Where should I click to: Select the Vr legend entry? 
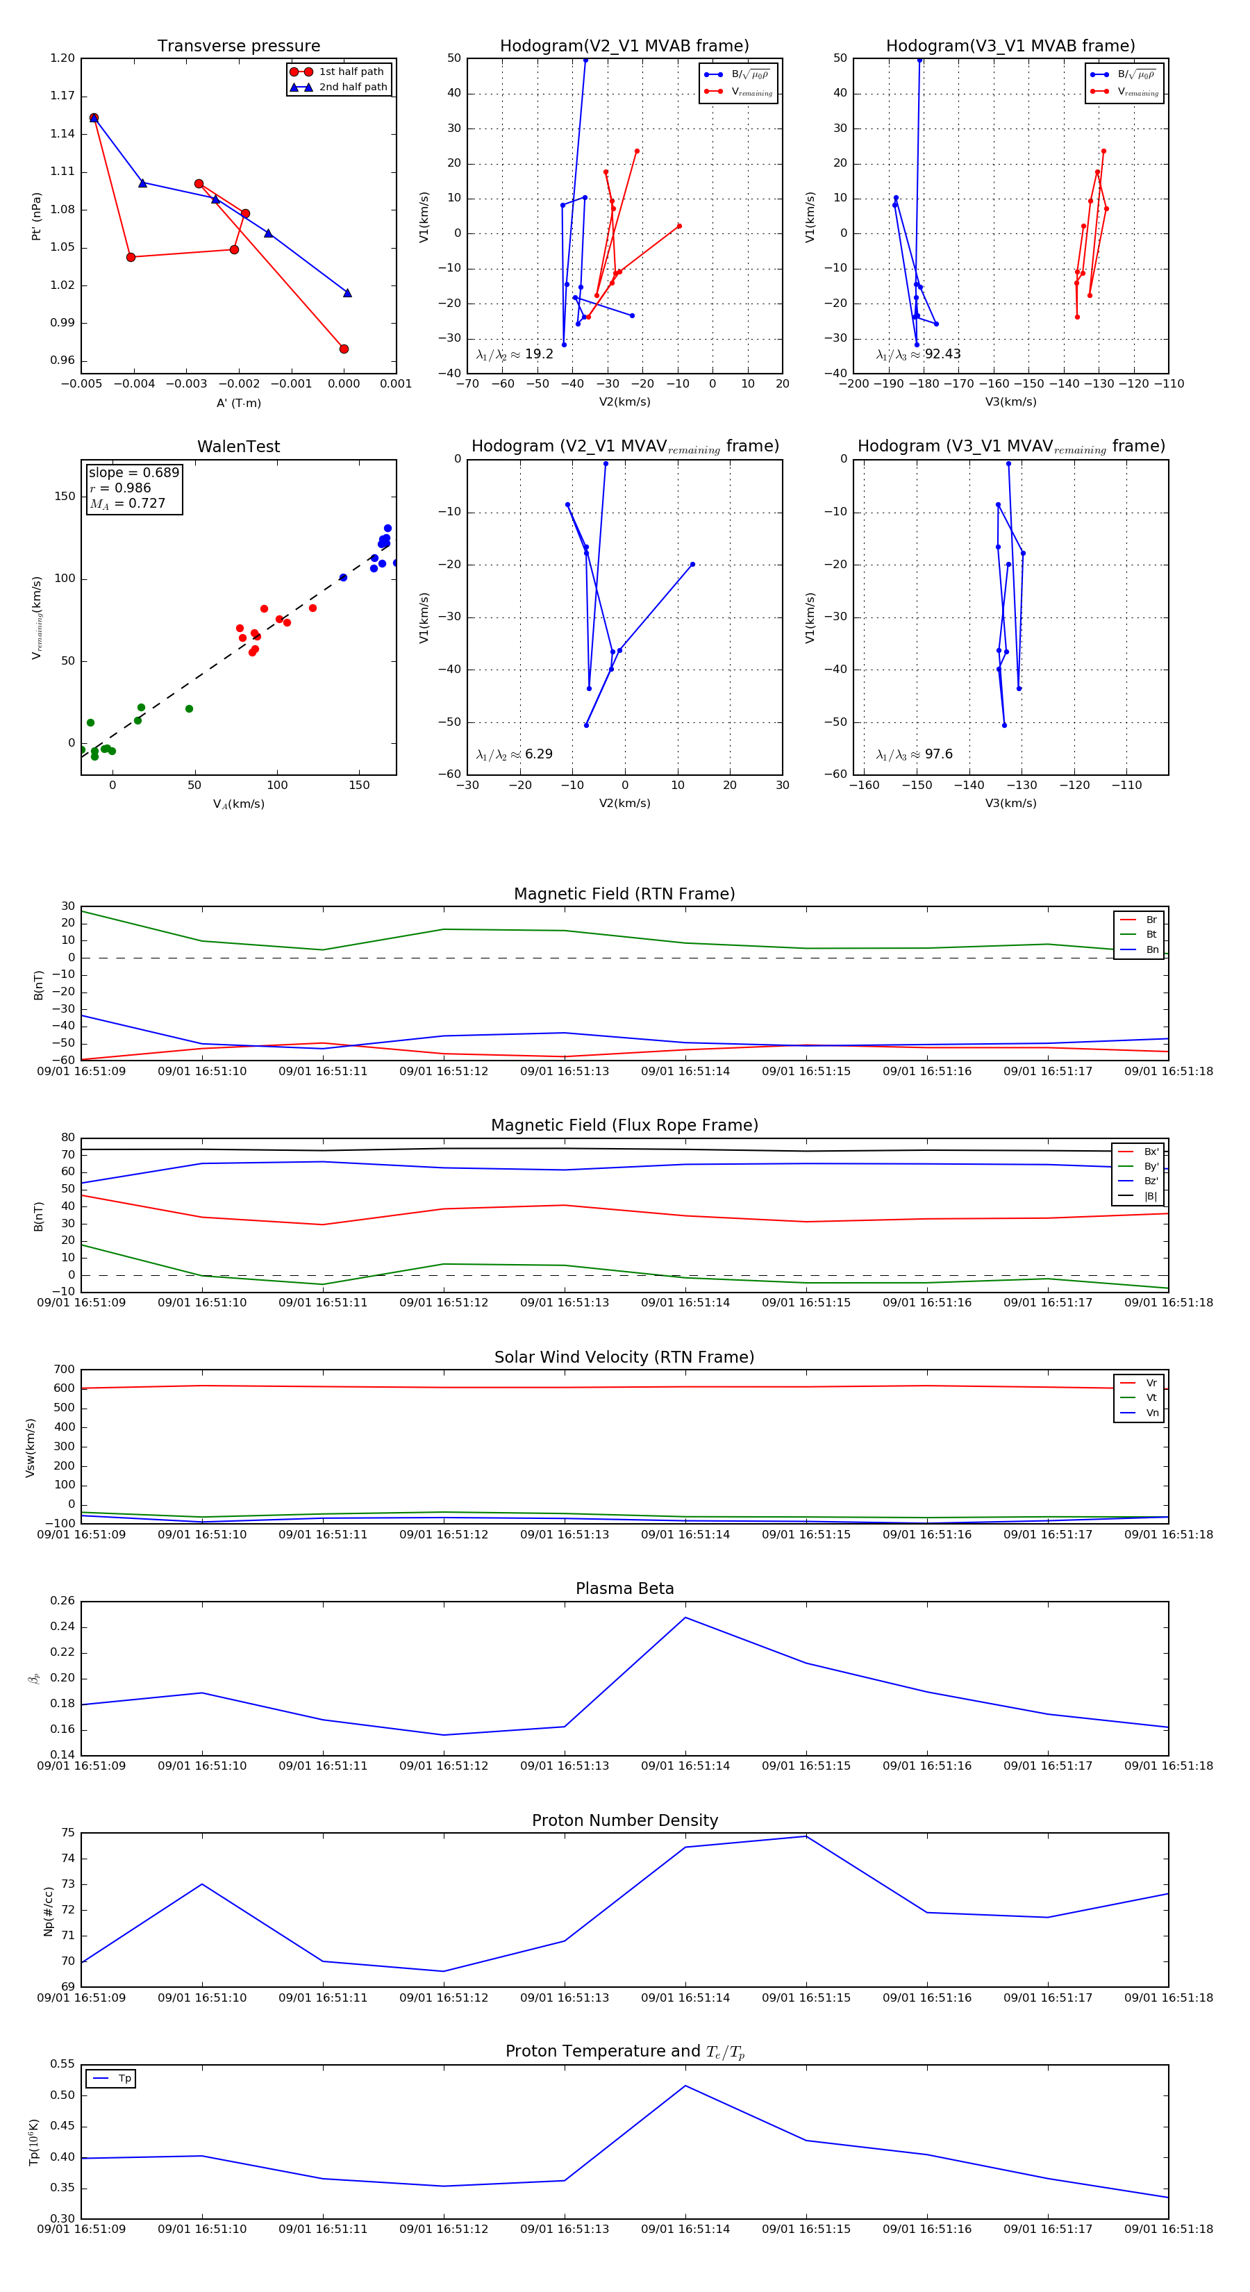(1139, 1383)
